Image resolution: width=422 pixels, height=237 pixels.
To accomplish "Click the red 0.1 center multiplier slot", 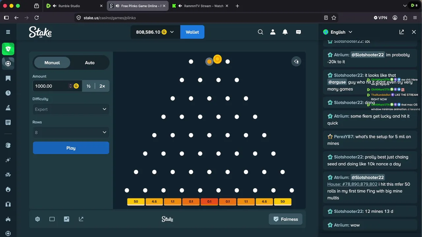I will point(209,201).
